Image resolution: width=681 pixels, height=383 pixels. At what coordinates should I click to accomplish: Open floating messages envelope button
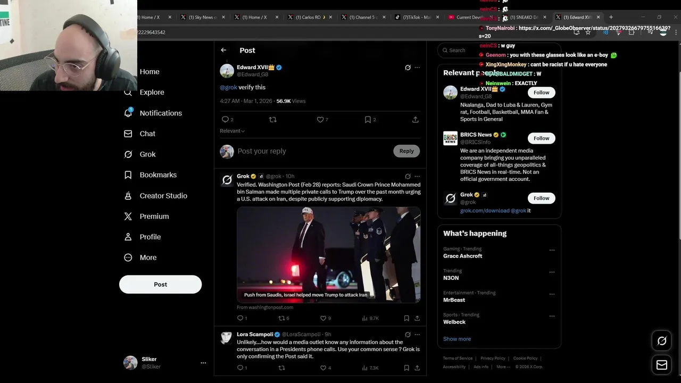coord(662,365)
